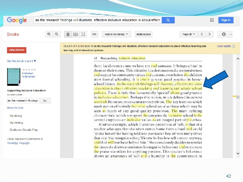Zoom in on the book page
The width and height of the screenshot is (243, 182).
pos(49,34)
